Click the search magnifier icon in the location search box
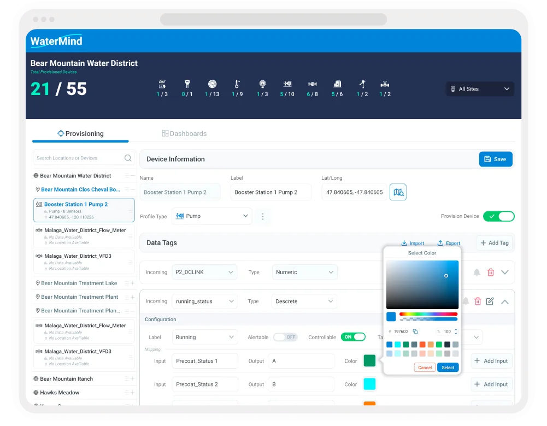The height and width of the screenshot is (426, 547). [x=128, y=158]
